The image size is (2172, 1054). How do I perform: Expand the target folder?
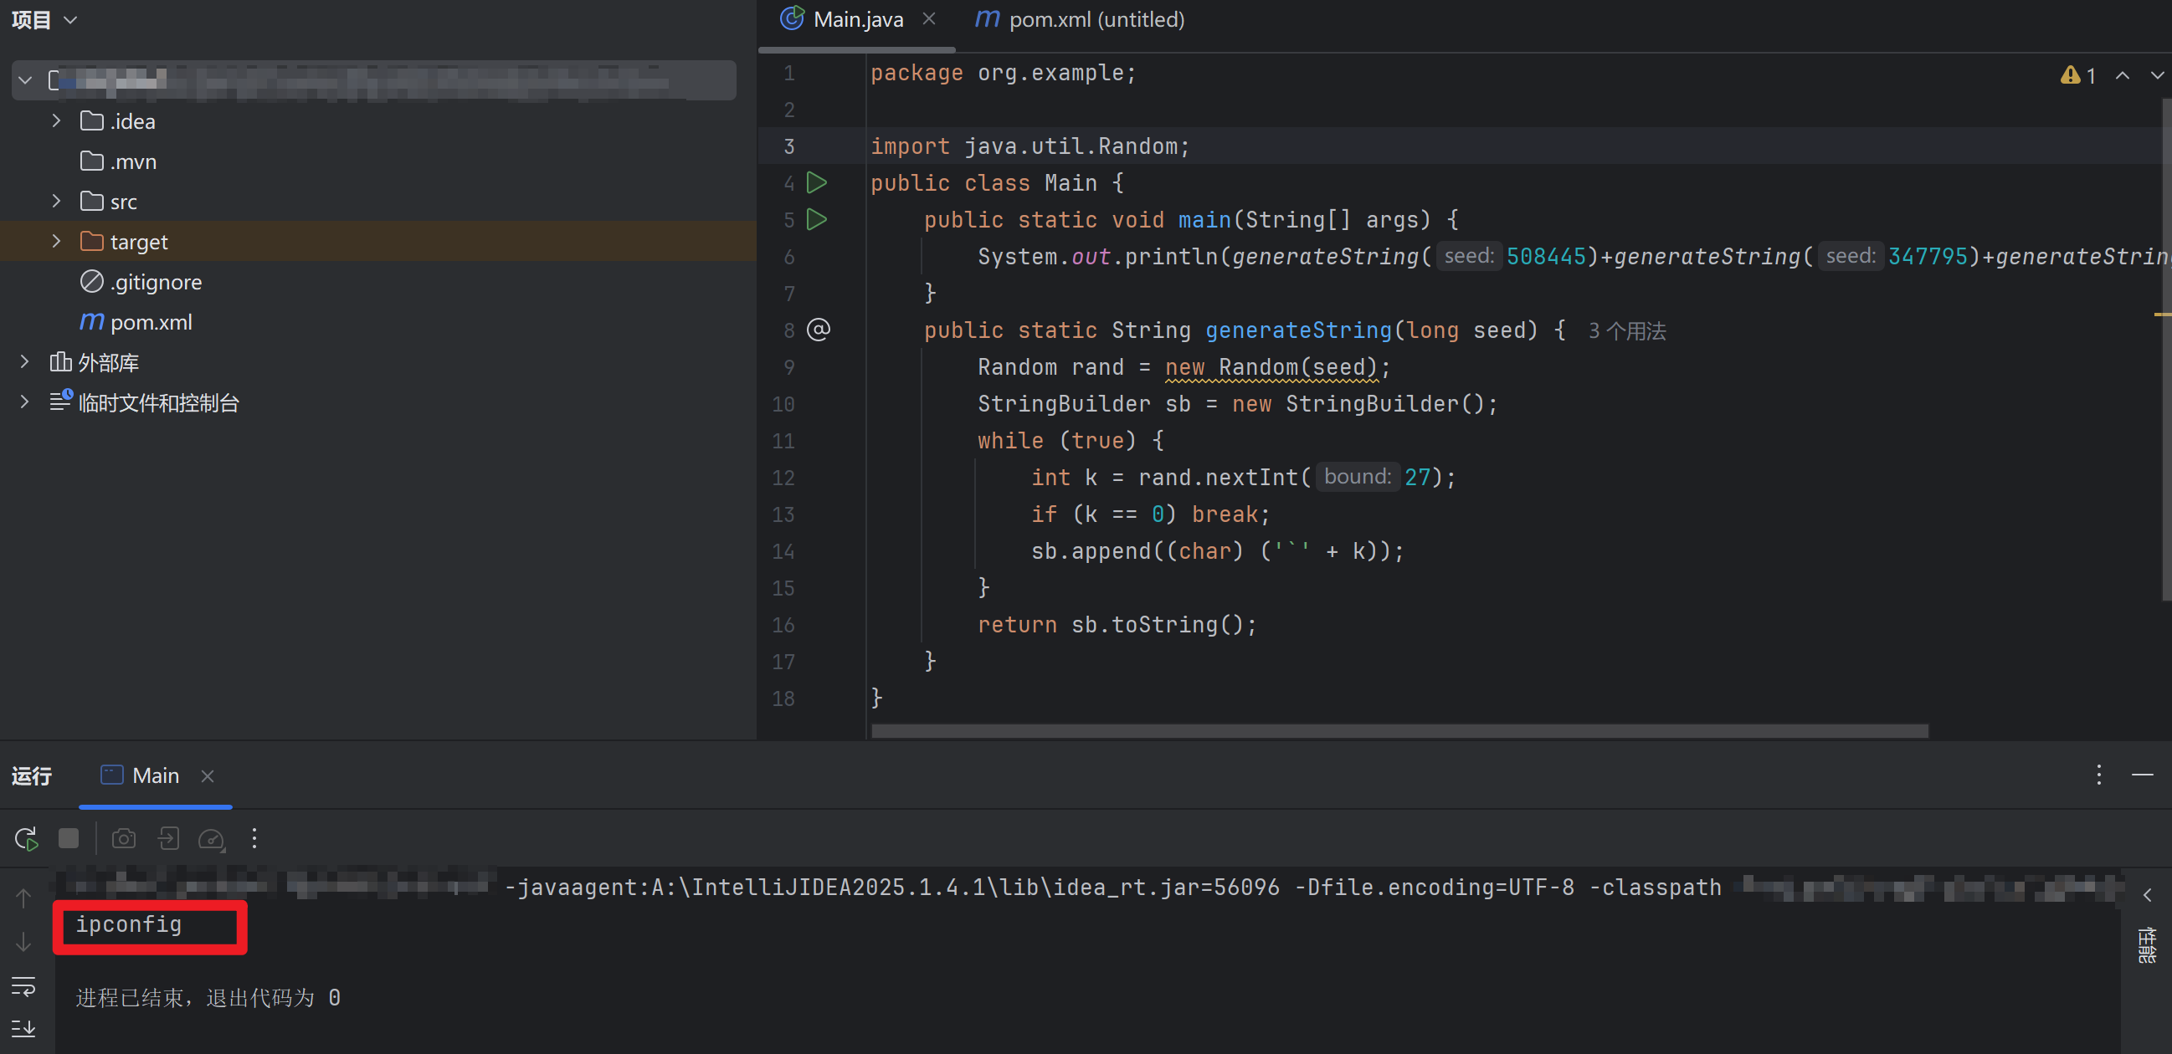click(55, 242)
